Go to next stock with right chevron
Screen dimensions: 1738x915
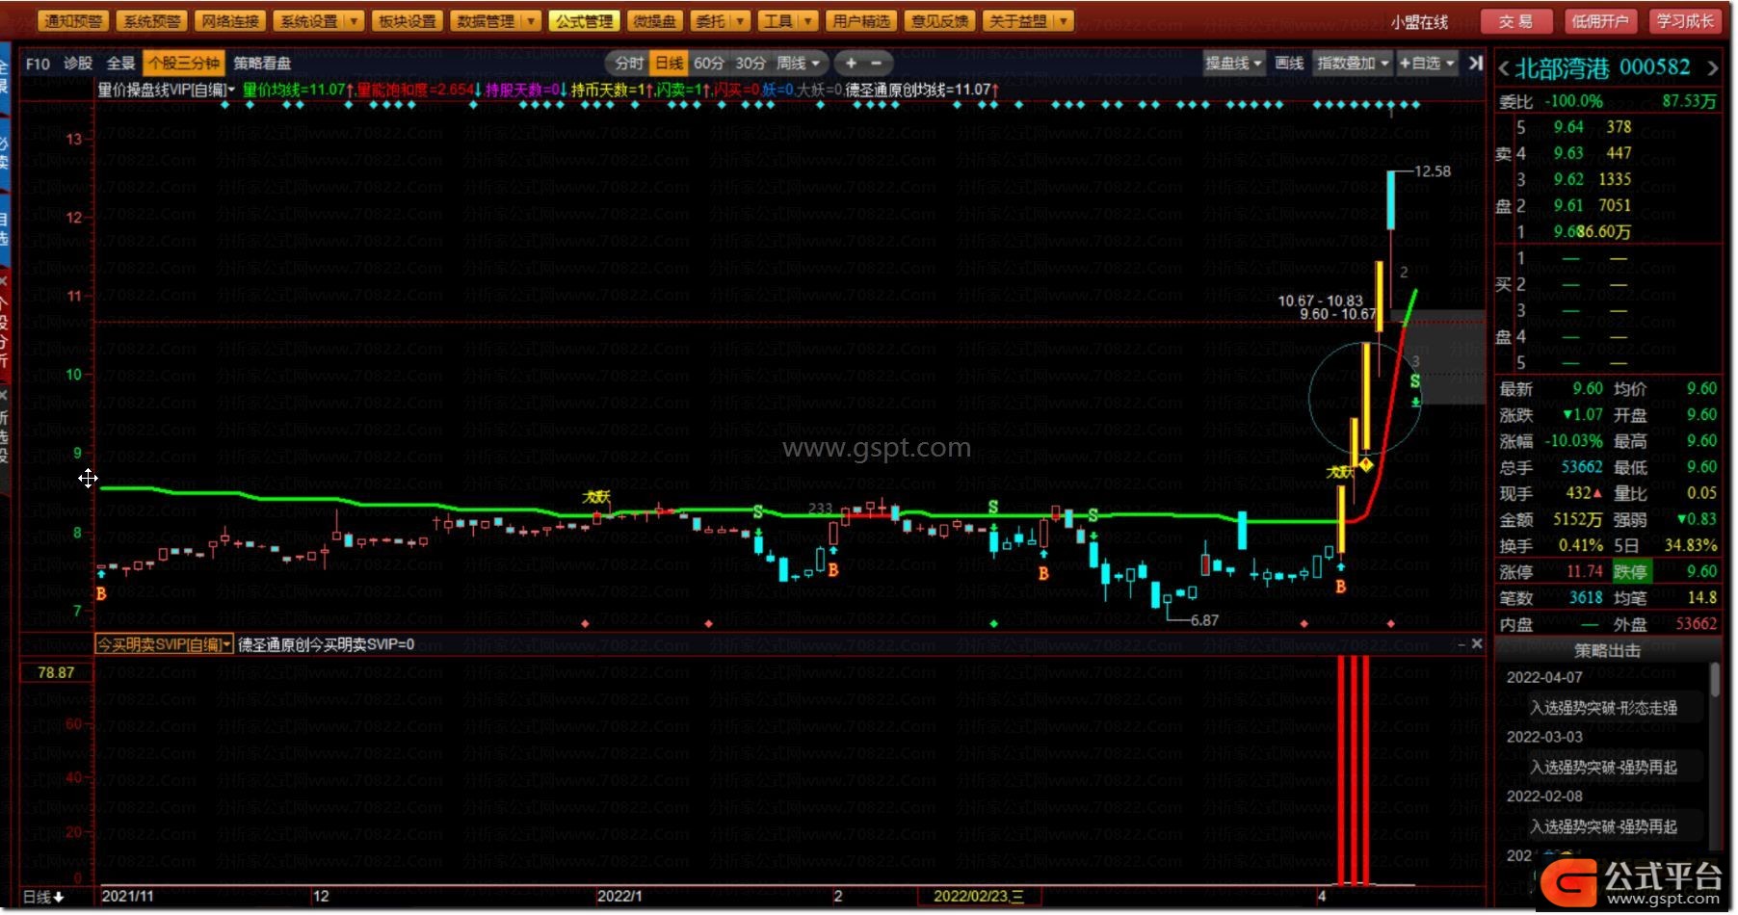pos(1712,68)
